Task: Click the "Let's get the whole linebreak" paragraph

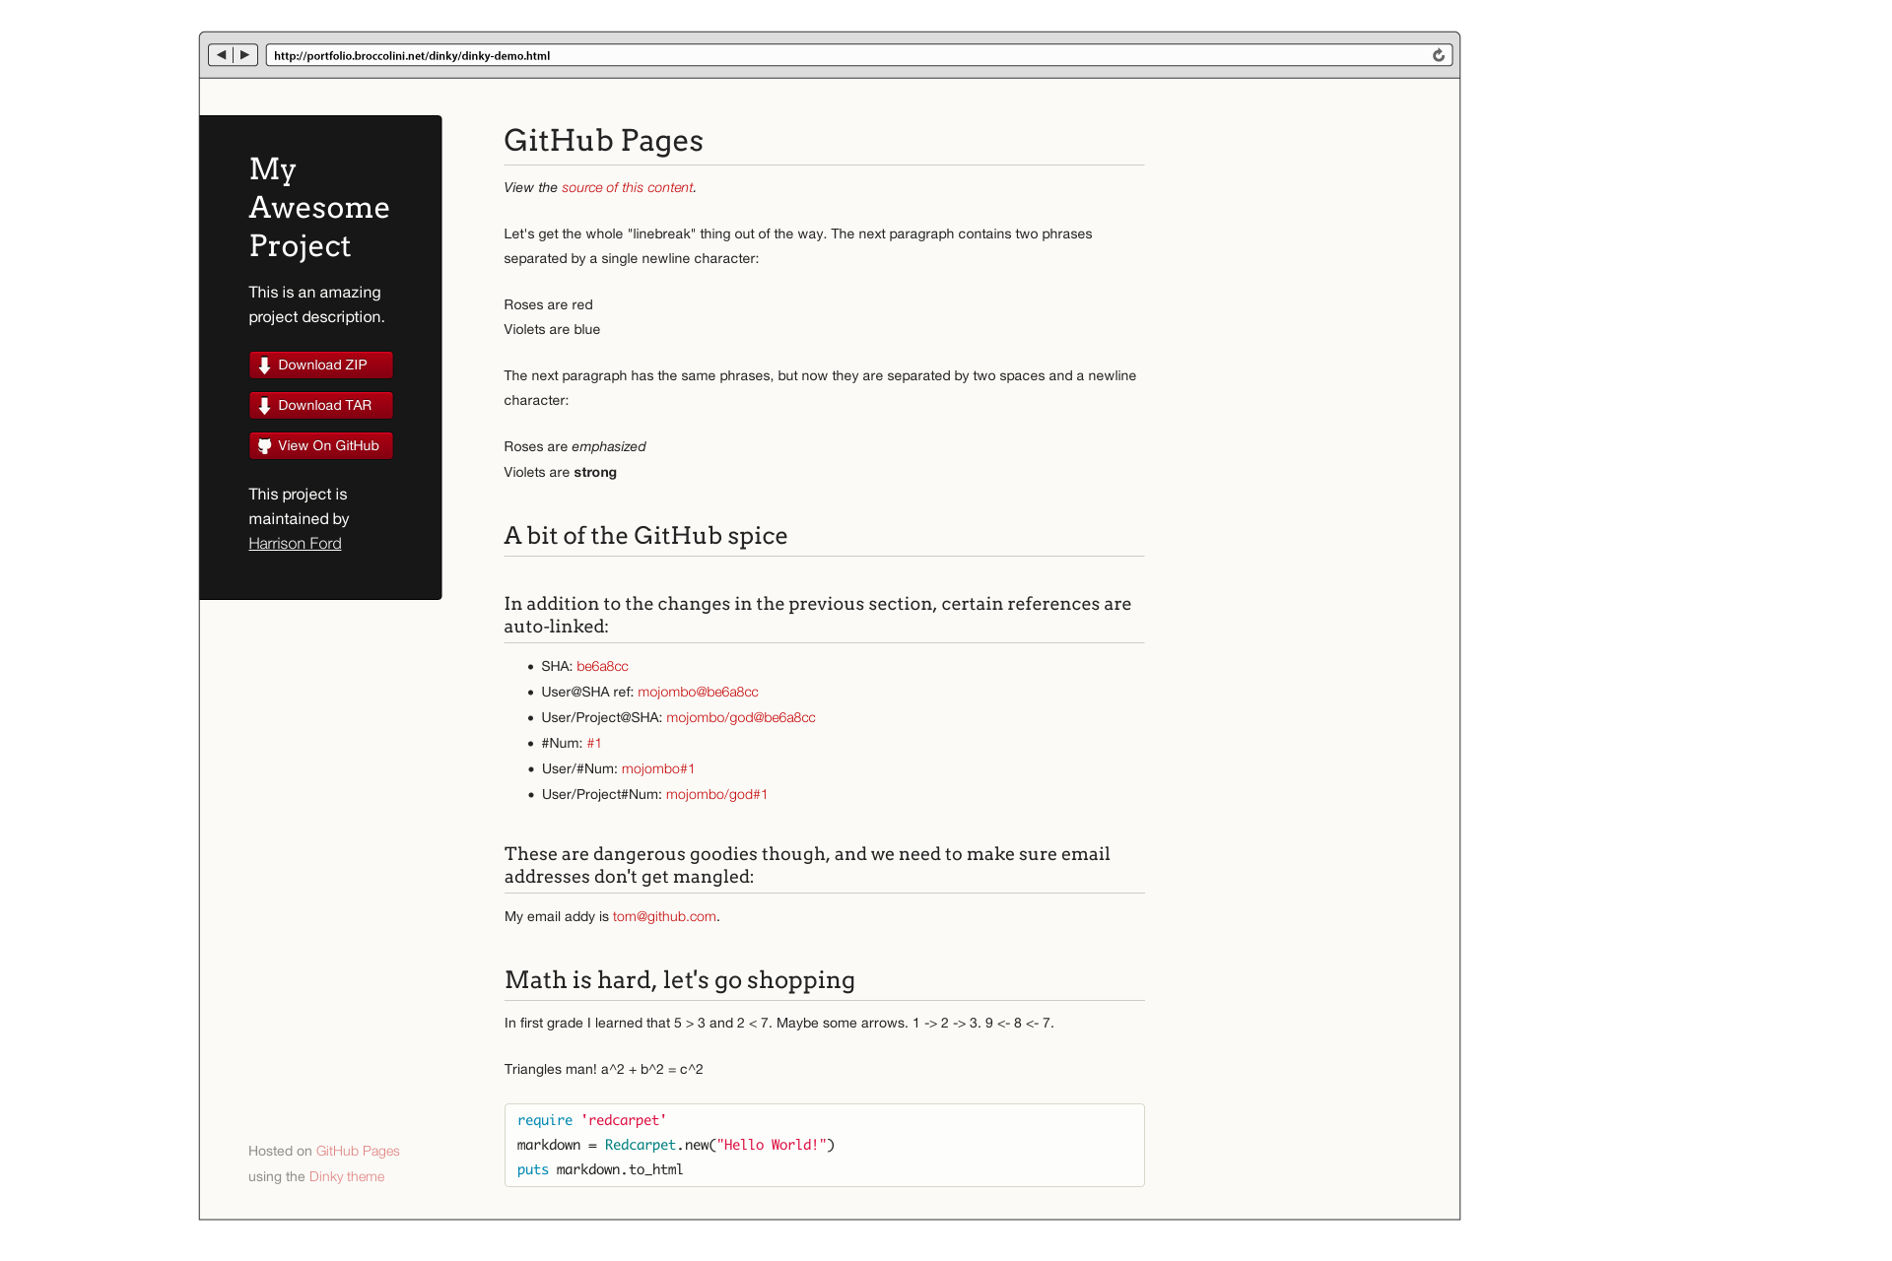Action: [x=798, y=246]
